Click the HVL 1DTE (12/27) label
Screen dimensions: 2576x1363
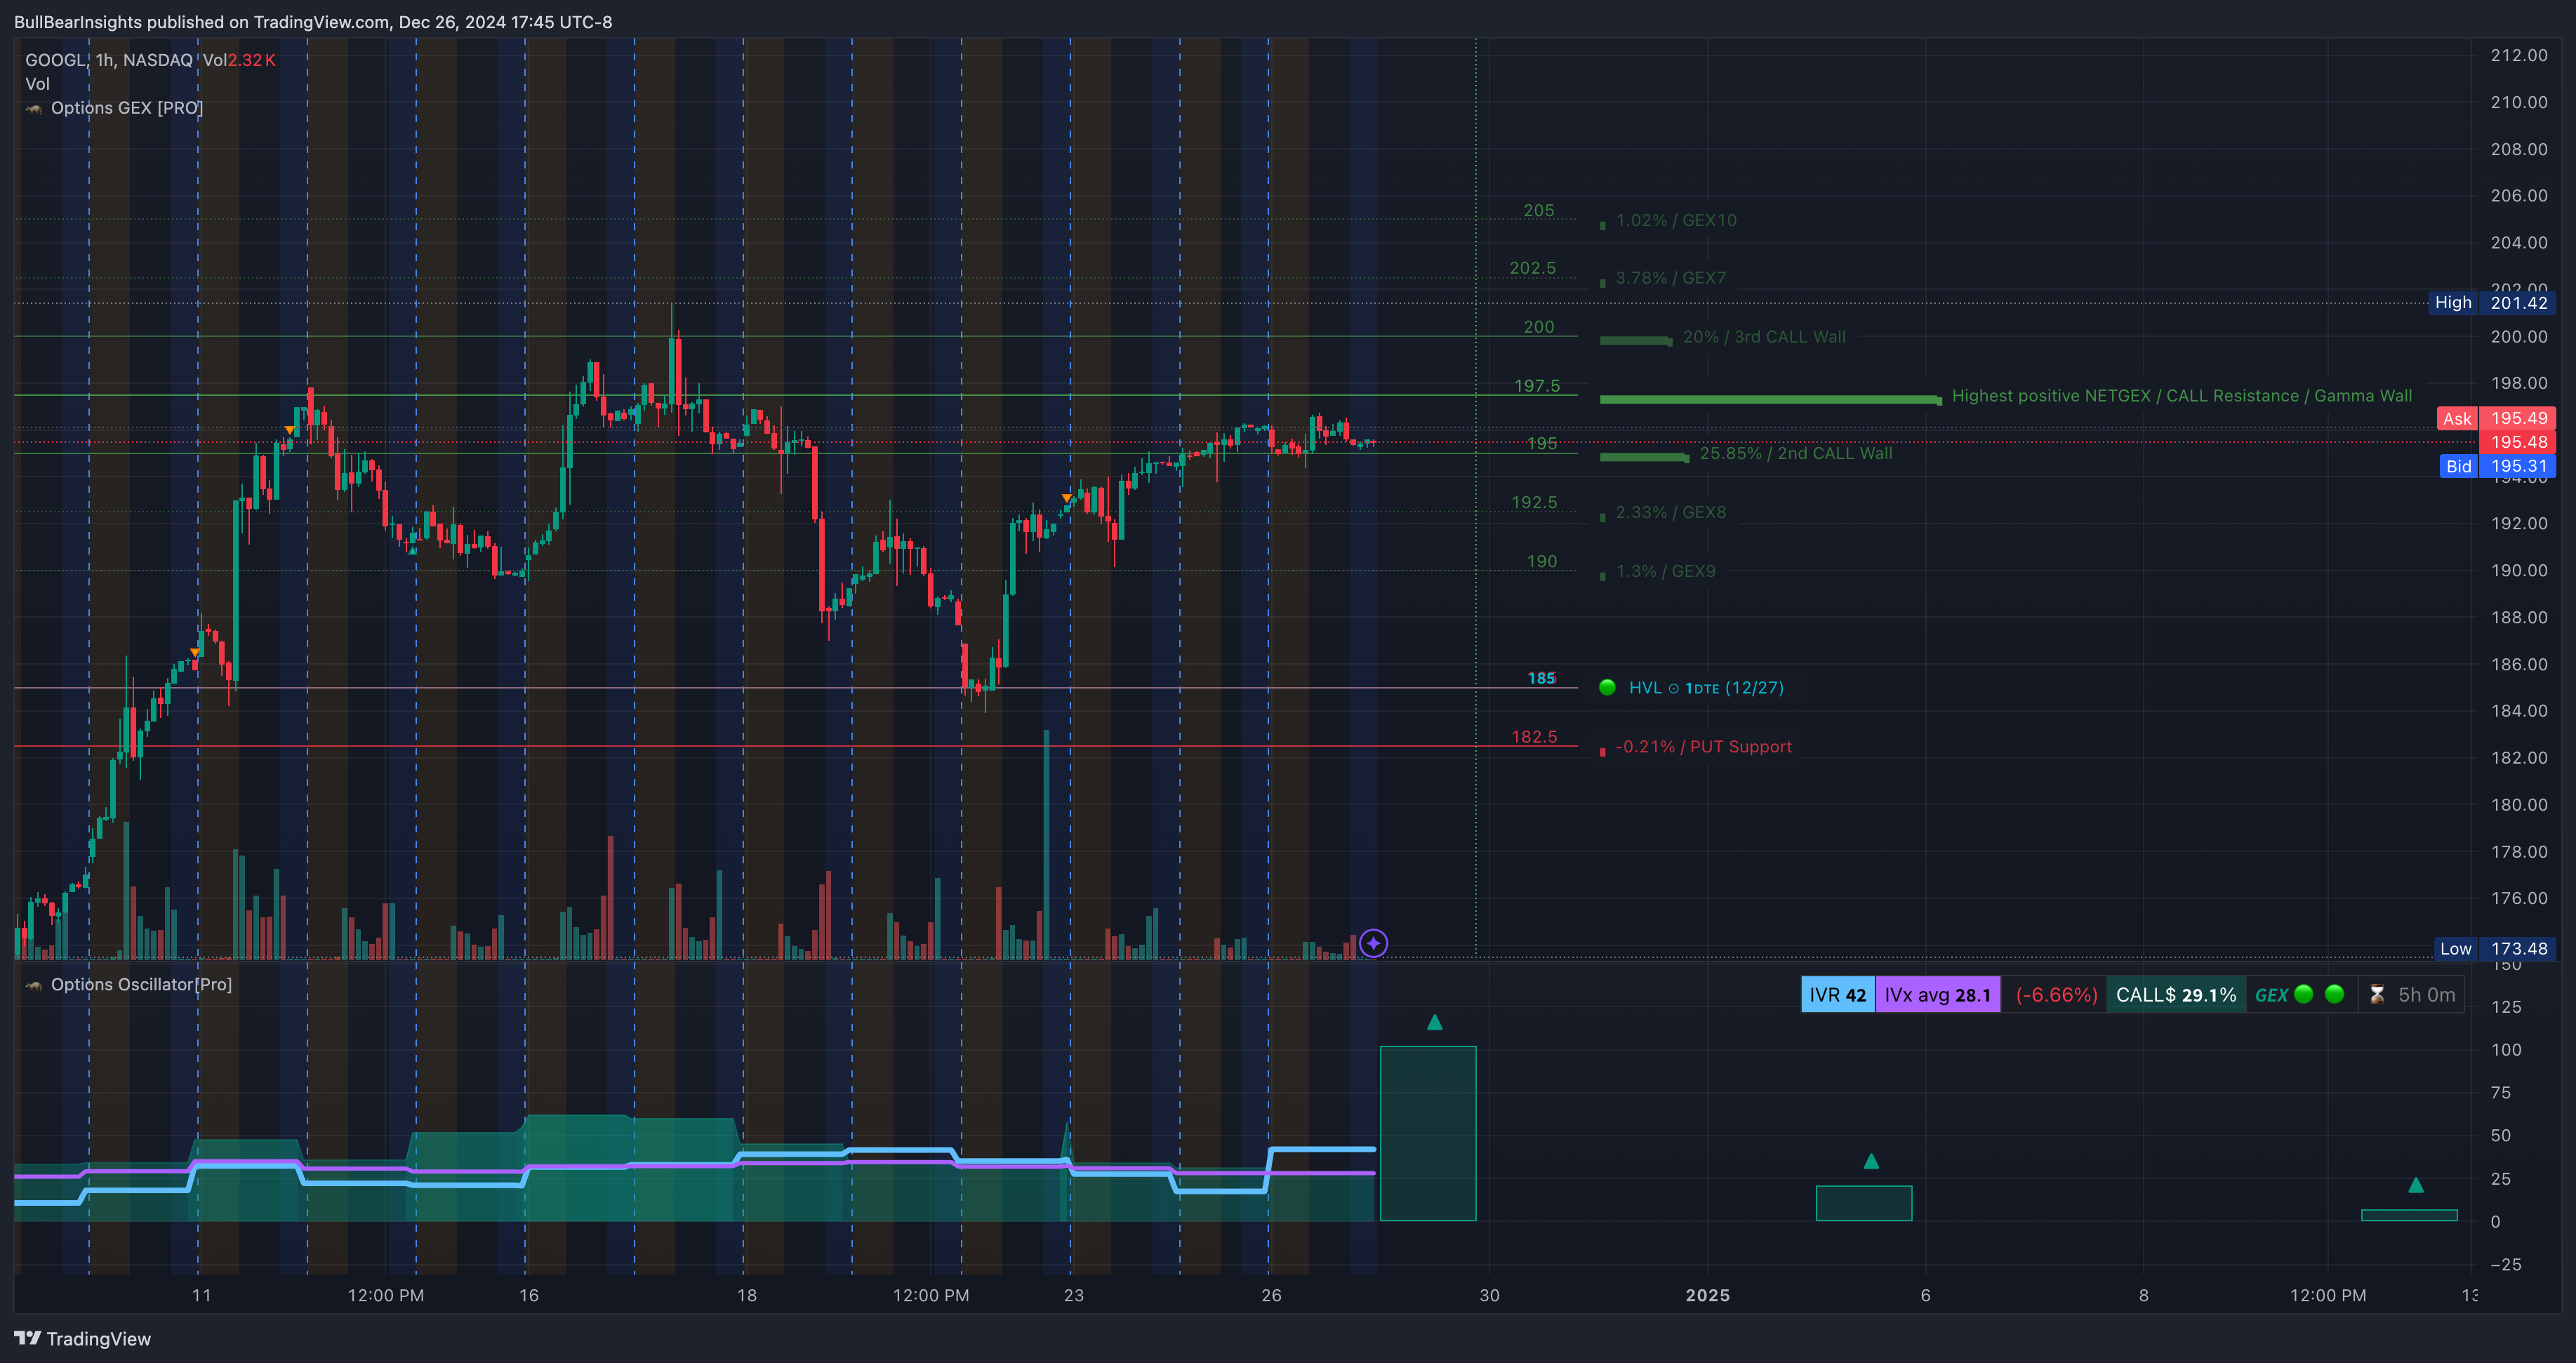pos(1706,688)
